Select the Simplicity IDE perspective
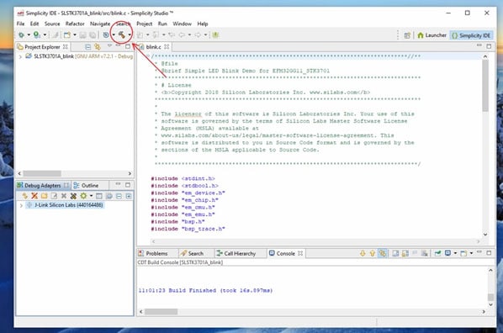This screenshot has height=333, width=503. point(471,35)
